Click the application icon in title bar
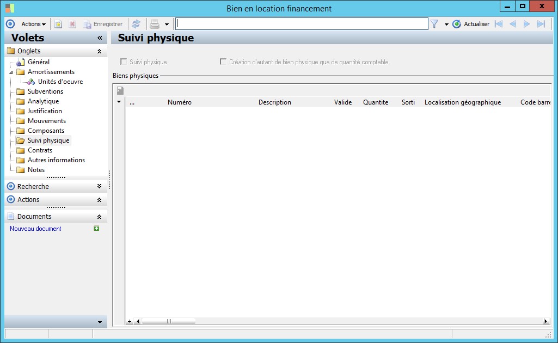 pos(10,8)
